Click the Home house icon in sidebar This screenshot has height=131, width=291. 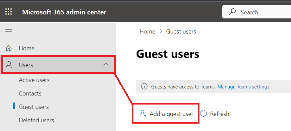(9, 48)
